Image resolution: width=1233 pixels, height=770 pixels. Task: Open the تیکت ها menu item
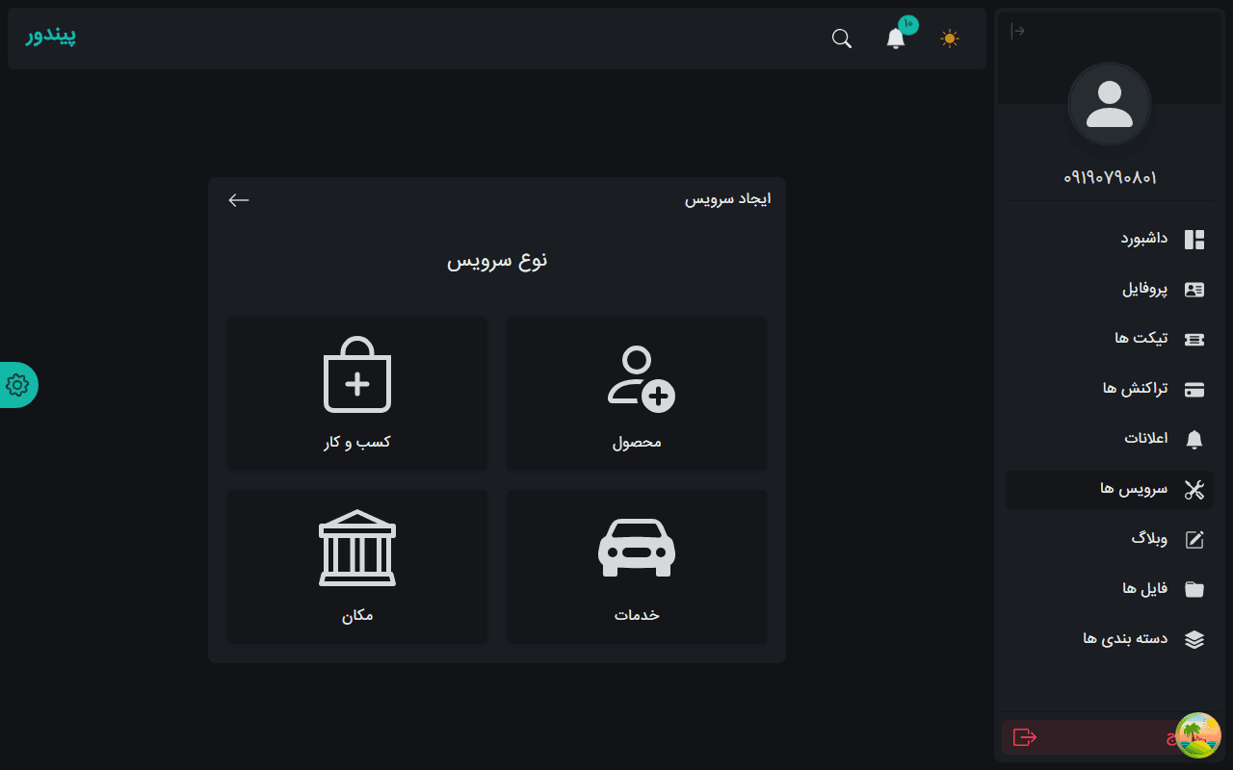pos(1110,339)
